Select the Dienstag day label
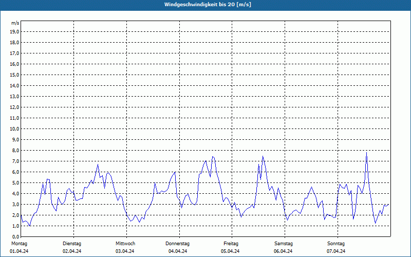Image resolution: width=411 pixels, height=257 pixels. (72, 244)
